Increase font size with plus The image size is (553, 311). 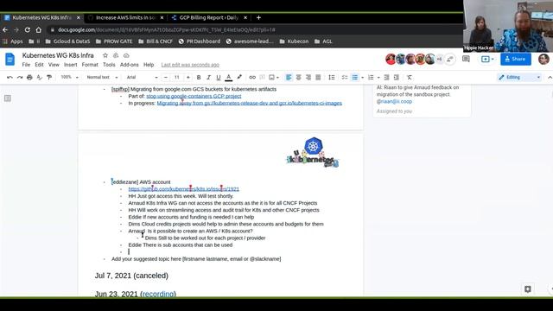tap(188, 77)
